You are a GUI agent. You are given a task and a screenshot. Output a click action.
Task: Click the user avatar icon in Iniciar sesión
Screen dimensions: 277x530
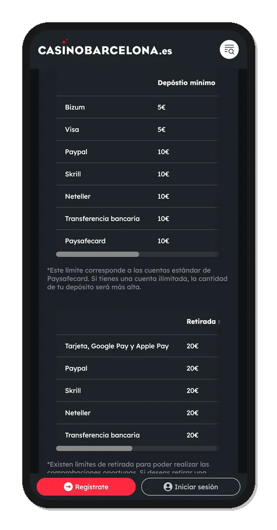[168, 487]
